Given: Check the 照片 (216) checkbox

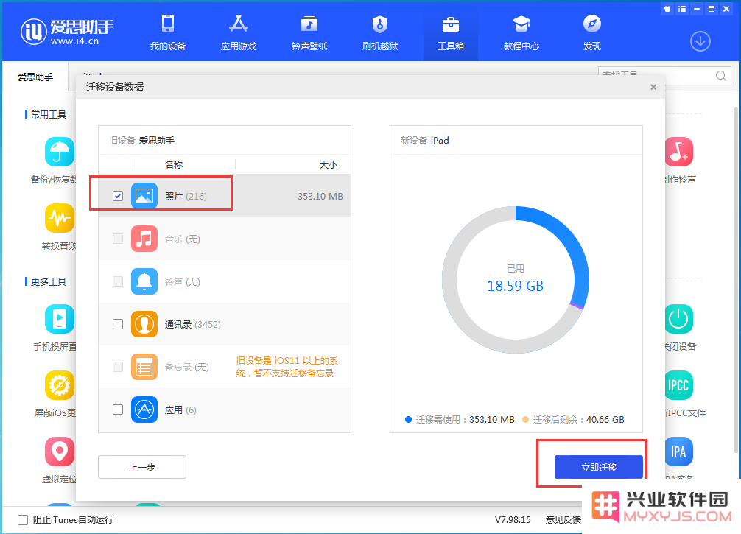Looking at the screenshot, I should pyautogui.click(x=118, y=196).
